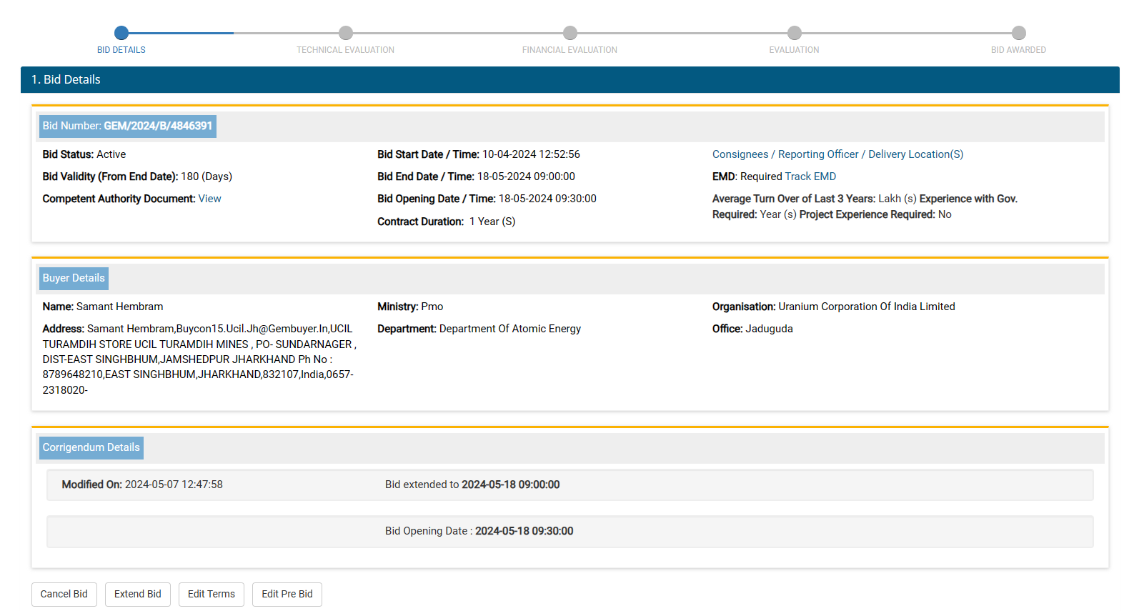Click the Financial Evaluation step circle
This screenshot has width=1129, height=611.
570,33
